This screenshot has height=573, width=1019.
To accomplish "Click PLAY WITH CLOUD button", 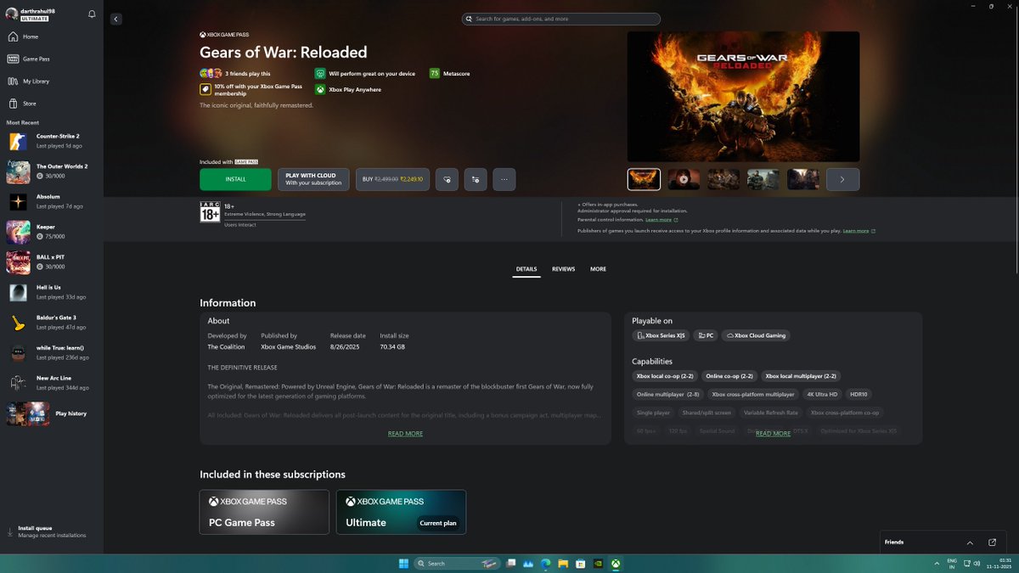I will pos(313,179).
